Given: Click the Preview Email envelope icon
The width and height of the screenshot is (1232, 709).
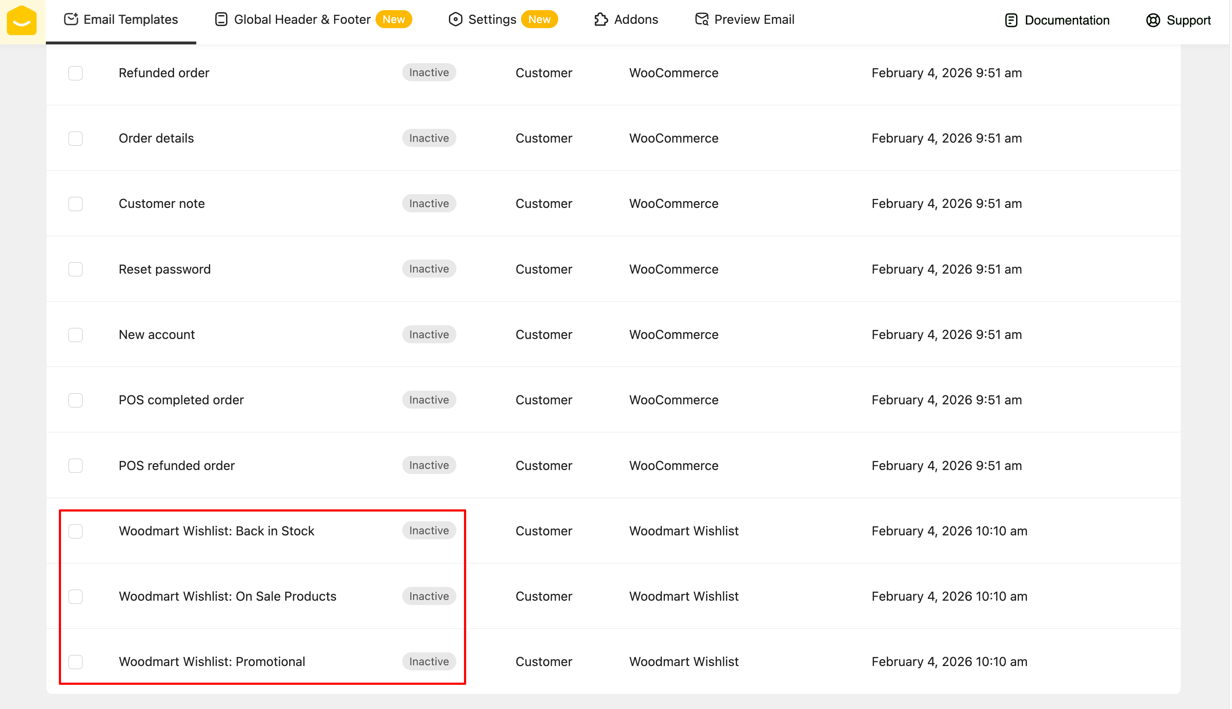Looking at the screenshot, I should (x=702, y=19).
